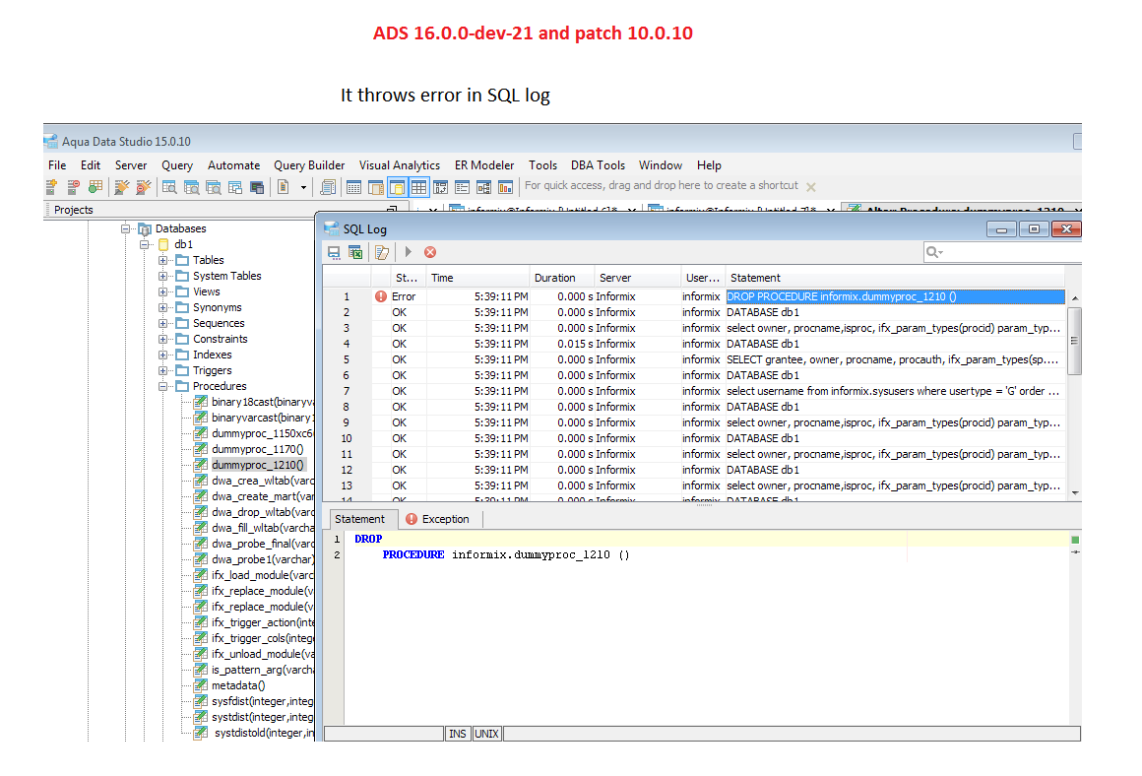1142x776 pixels.
Task: Expand the Views folder
Action: pos(163,292)
